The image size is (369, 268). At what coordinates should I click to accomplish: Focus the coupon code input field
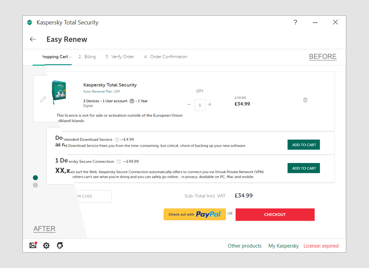coord(93,196)
